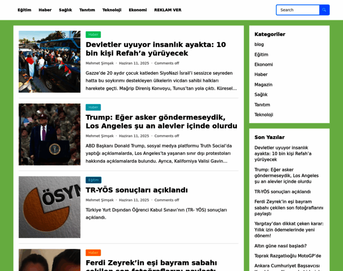Click the blue search magnifier button

tap(324, 10)
